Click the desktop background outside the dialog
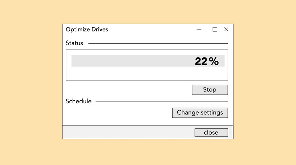This screenshot has height=165, width=296. coord(30,82)
